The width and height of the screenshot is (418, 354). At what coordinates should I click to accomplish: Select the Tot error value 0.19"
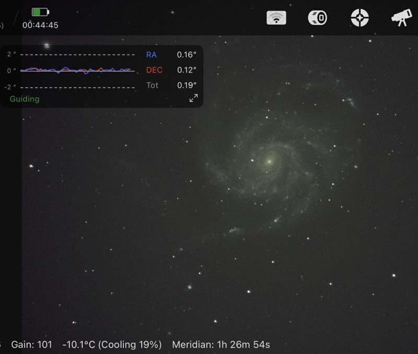(x=187, y=85)
